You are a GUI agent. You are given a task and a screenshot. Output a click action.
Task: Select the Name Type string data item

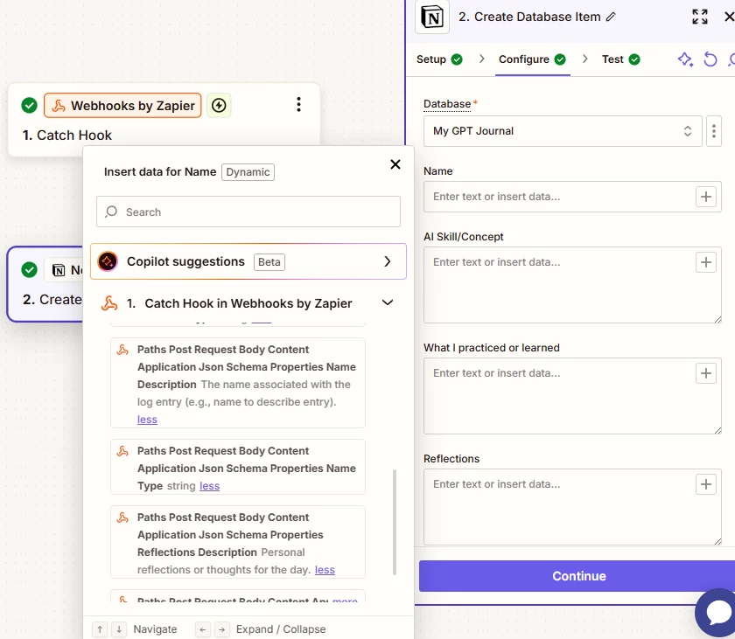click(x=238, y=467)
